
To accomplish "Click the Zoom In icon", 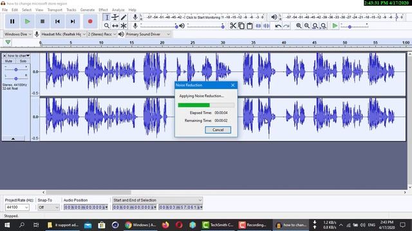I will 299,26.
